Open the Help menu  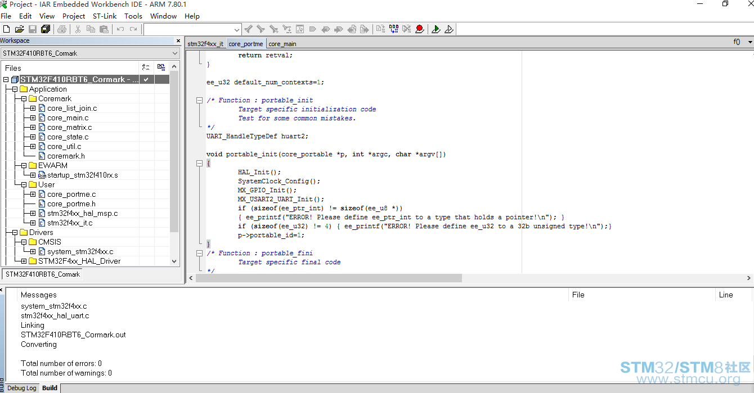192,16
